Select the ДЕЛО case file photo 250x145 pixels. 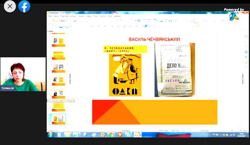coord(174,70)
